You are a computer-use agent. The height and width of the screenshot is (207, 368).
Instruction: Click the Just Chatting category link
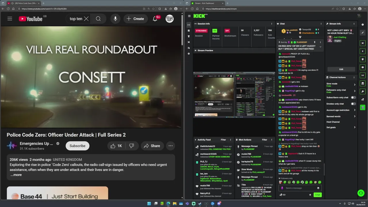pyautogui.click(x=340, y=37)
